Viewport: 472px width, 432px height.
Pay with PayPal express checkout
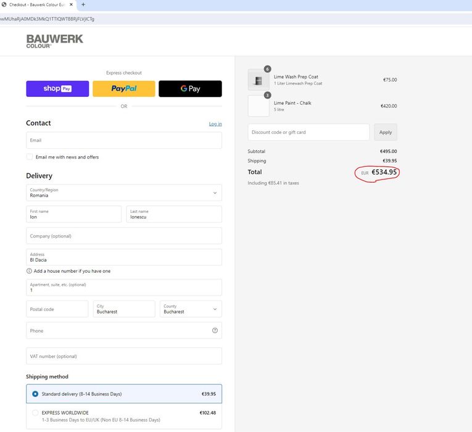click(x=124, y=89)
